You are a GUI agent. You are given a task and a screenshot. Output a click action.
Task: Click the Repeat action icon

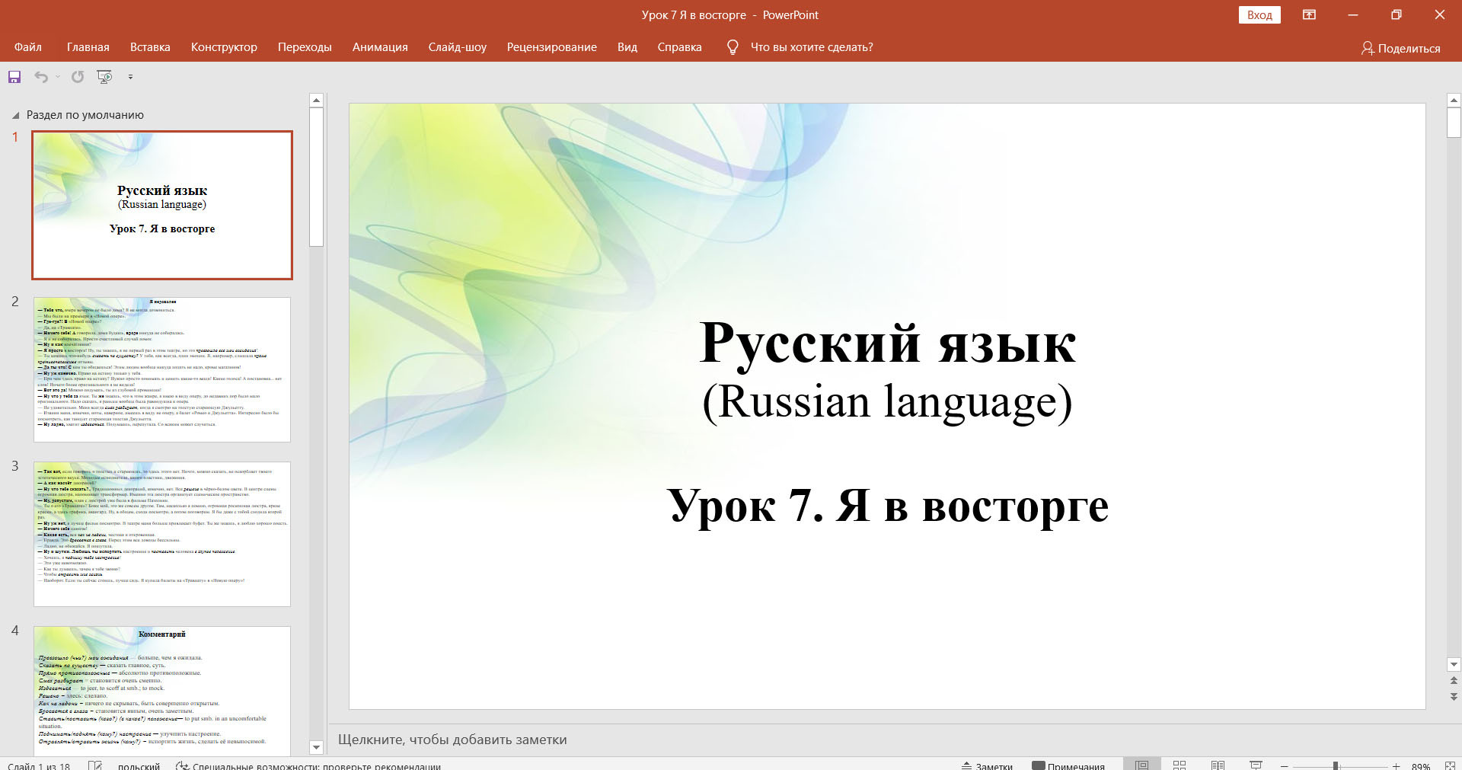point(78,77)
